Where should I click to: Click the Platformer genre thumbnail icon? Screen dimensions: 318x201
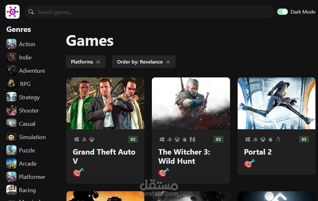(11, 177)
